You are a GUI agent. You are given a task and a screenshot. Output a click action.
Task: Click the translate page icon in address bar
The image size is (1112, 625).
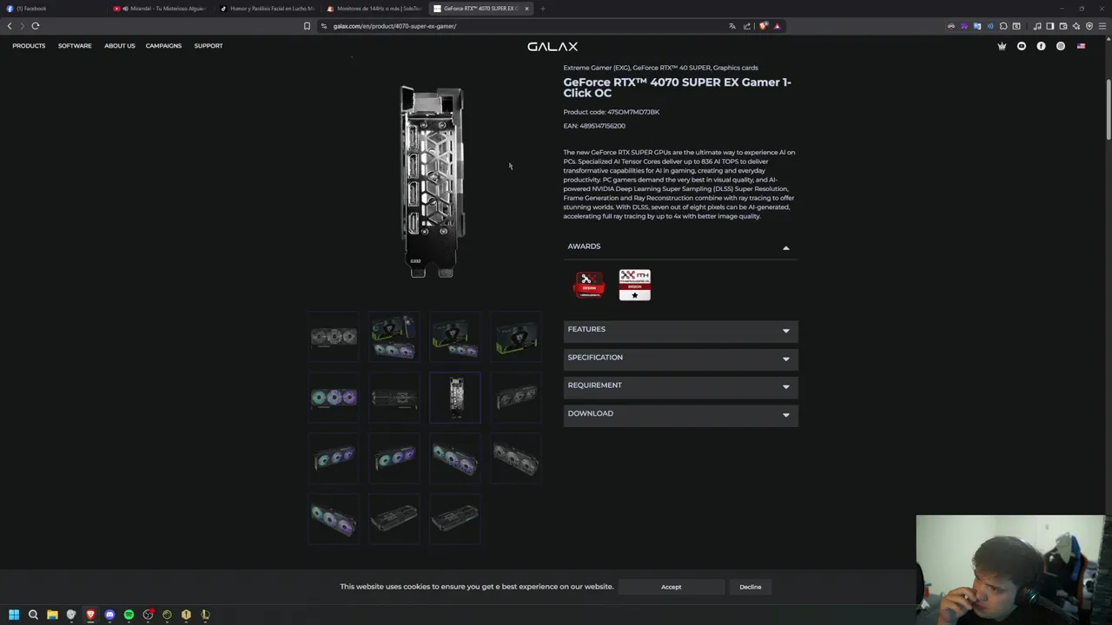click(x=732, y=26)
